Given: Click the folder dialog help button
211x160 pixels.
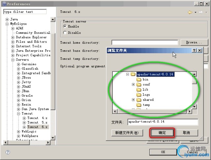Looking at the screenshot, I should point(194,50).
